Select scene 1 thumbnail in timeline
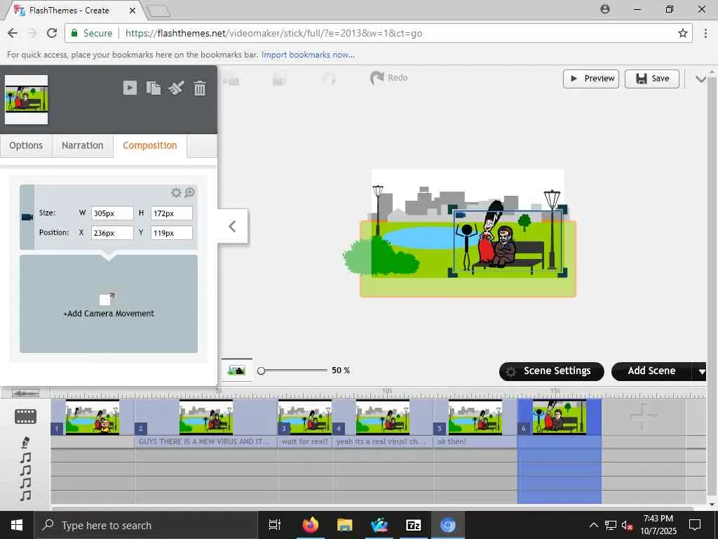Viewport: 718px width, 539px height. coord(93,417)
